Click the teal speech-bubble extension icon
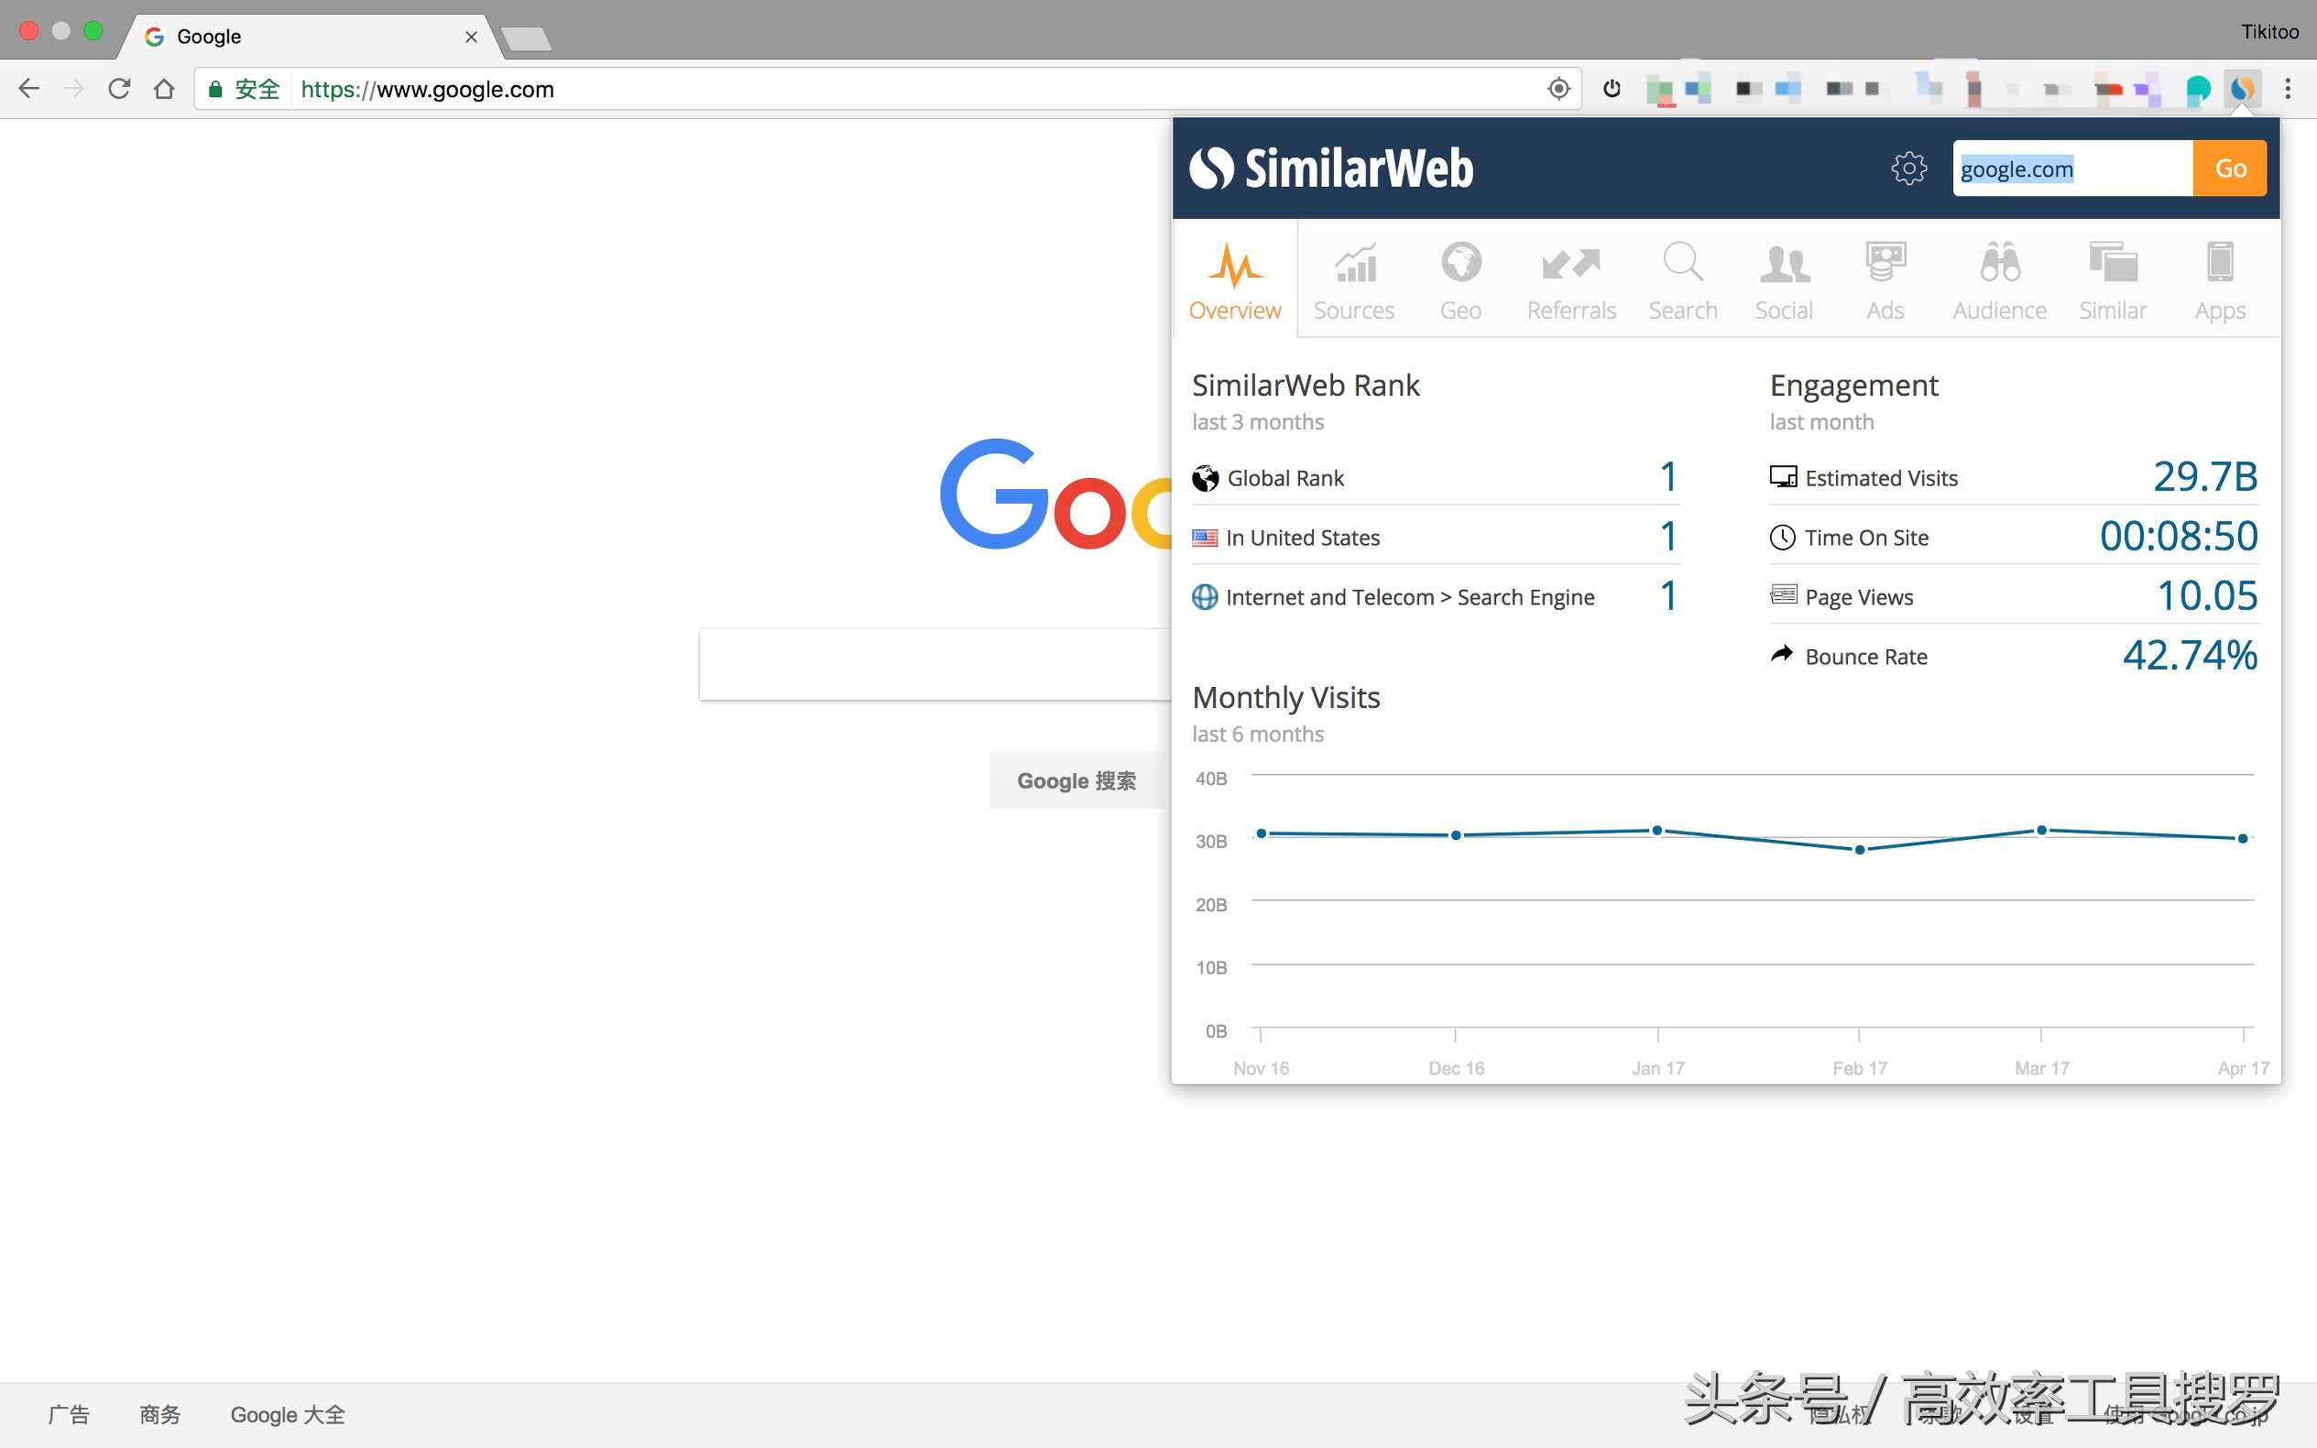 (2197, 90)
